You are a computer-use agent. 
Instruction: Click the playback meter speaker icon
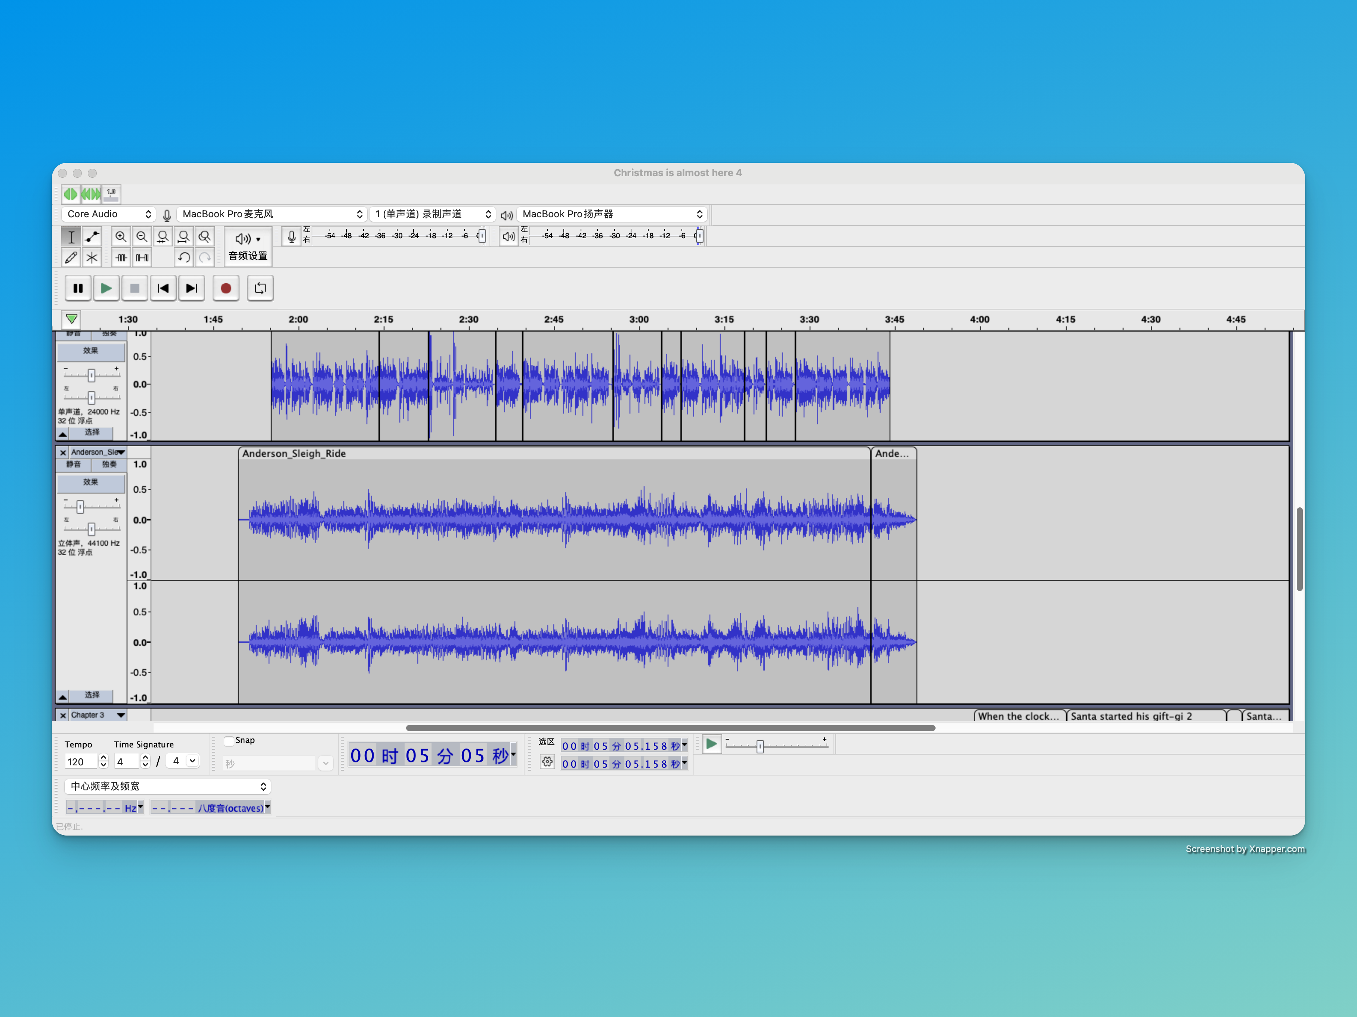click(x=509, y=236)
